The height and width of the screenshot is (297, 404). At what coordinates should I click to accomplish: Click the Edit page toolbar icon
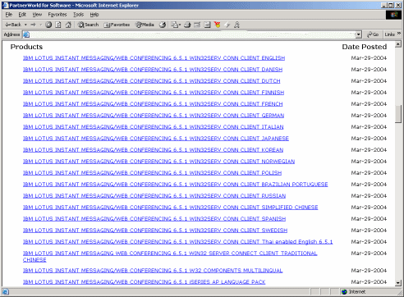click(x=197, y=25)
